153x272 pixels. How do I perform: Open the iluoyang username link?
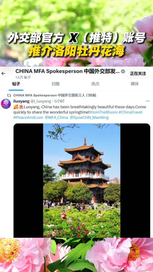point(21,101)
